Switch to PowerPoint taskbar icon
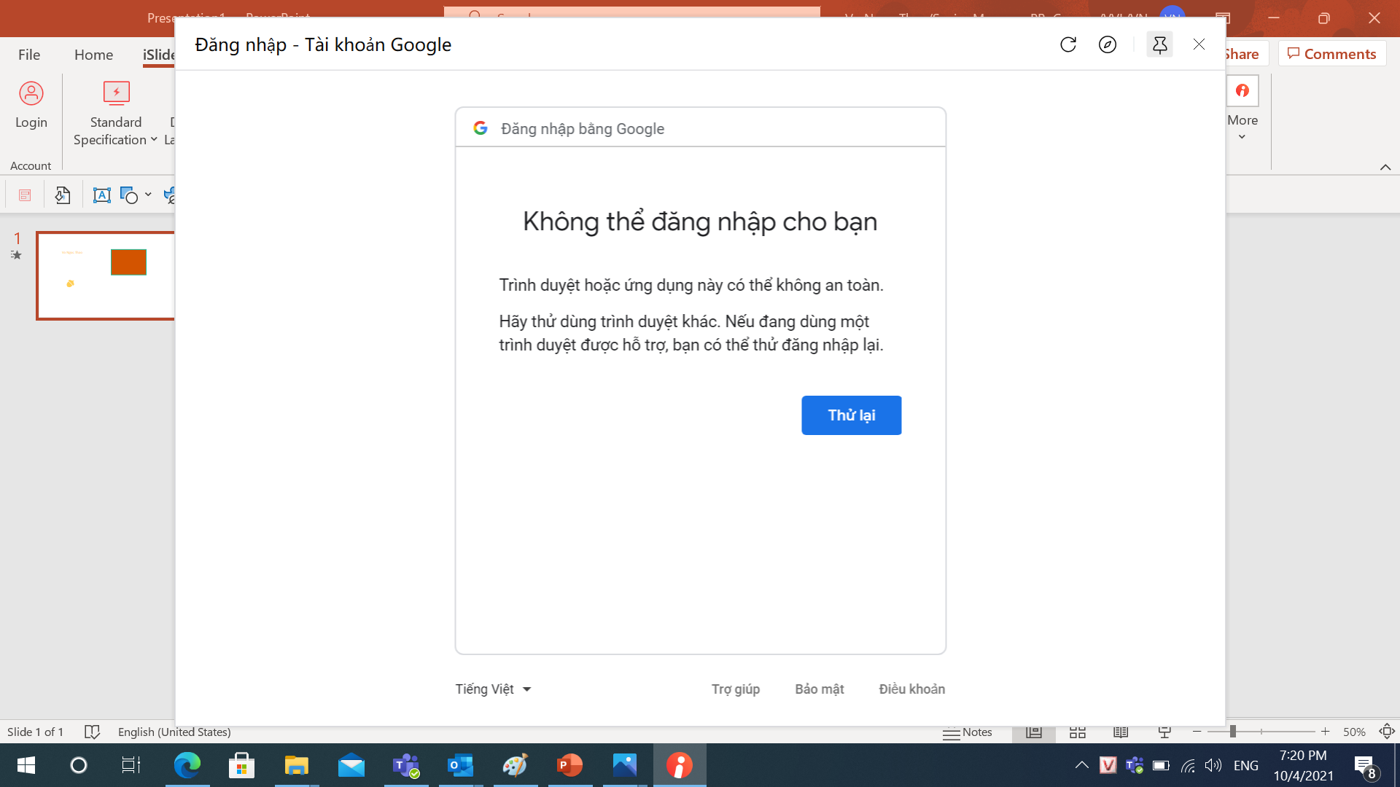Screen dimensions: 1400x787 569,765
